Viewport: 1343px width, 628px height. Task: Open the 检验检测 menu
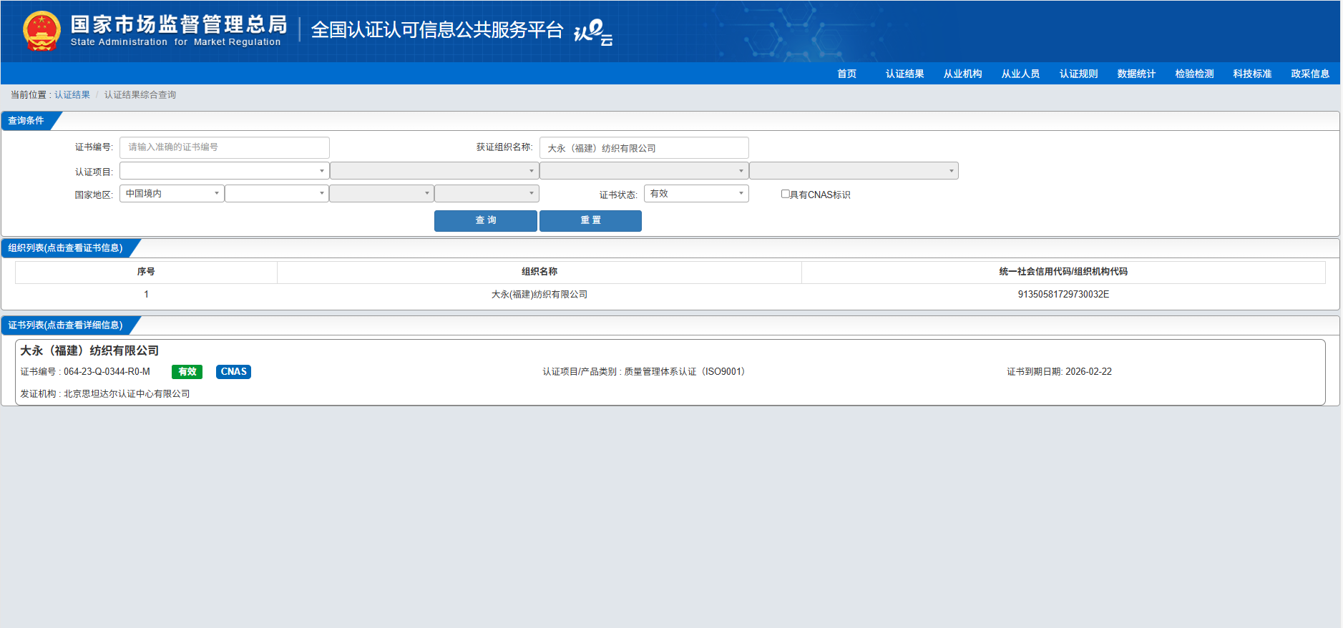click(x=1194, y=74)
